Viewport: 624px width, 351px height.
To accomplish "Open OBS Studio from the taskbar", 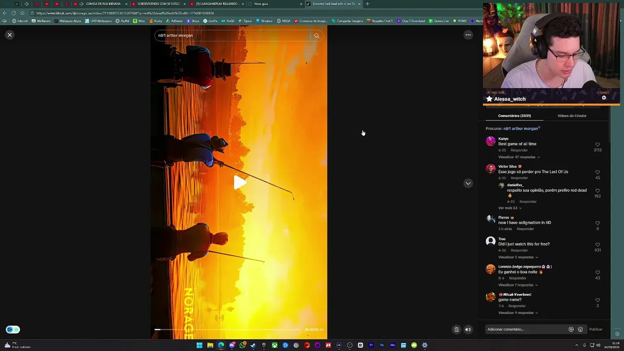I will [x=350, y=345].
